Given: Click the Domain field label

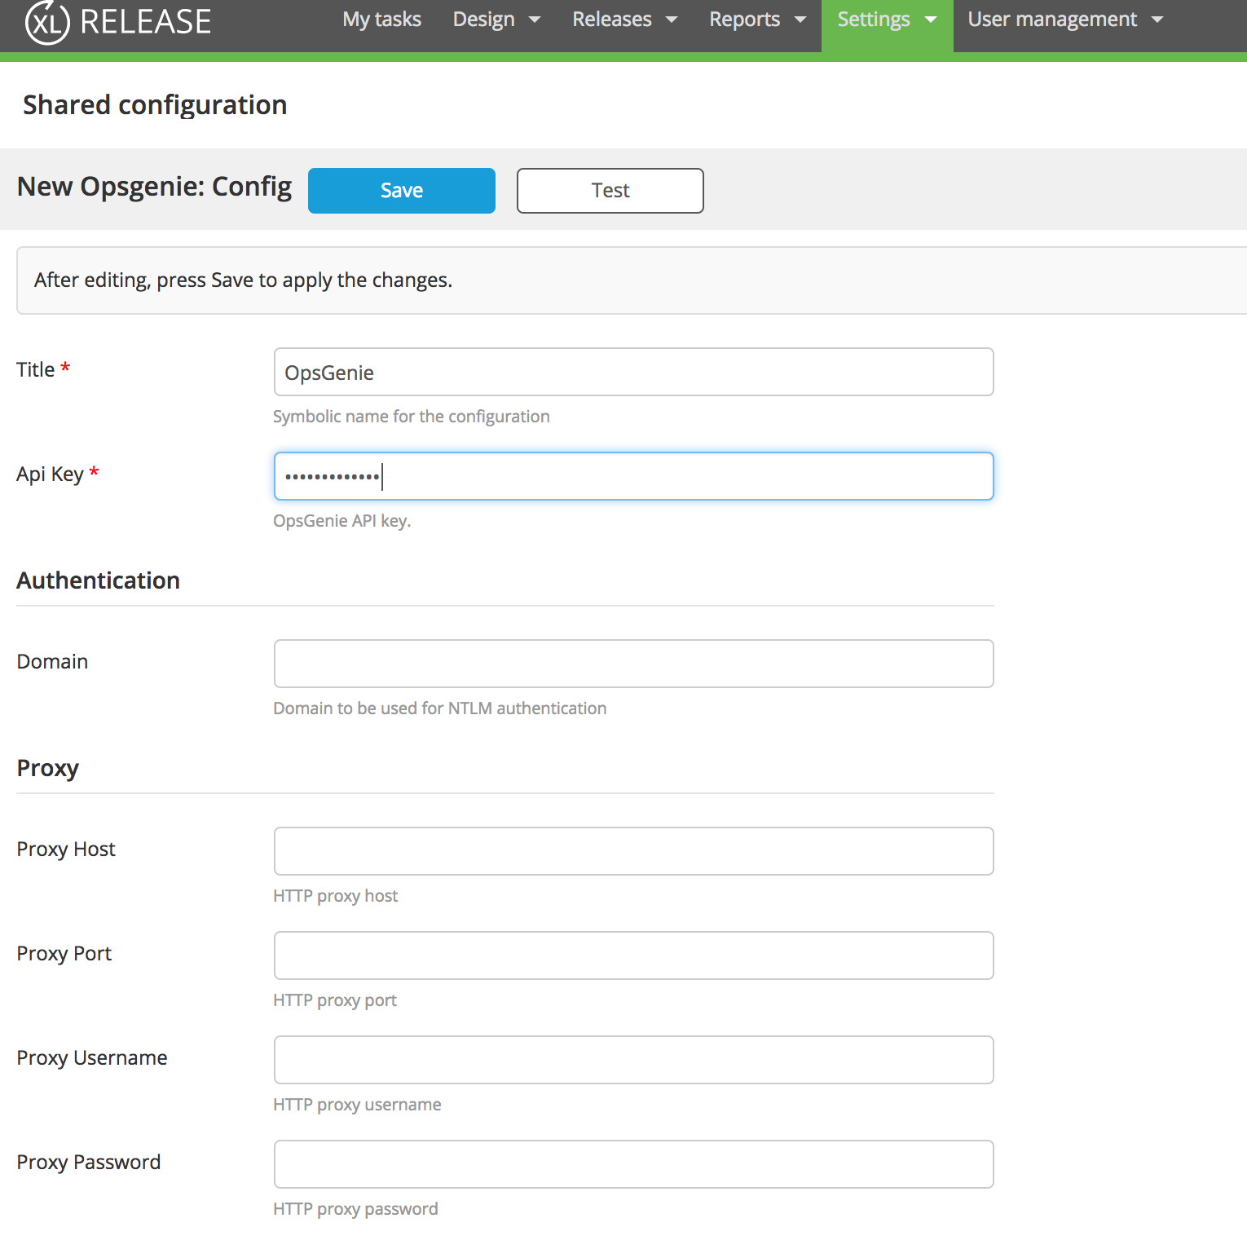Looking at the screenshot, I should (52, 662).
